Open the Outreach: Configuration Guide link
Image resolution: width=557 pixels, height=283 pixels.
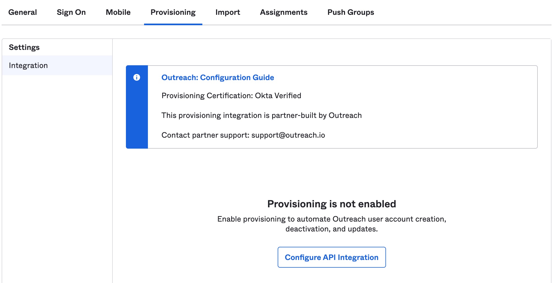click(218, 78)
